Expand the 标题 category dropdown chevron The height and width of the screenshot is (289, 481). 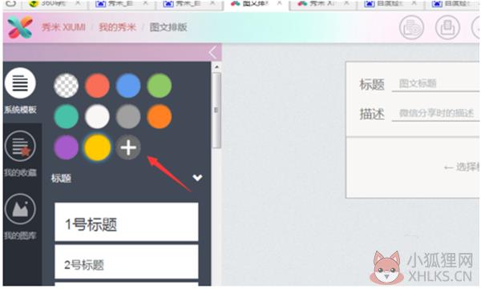pos(197,178)
